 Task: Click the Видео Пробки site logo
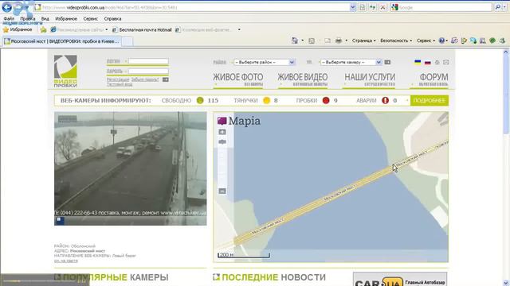(65, 71)
